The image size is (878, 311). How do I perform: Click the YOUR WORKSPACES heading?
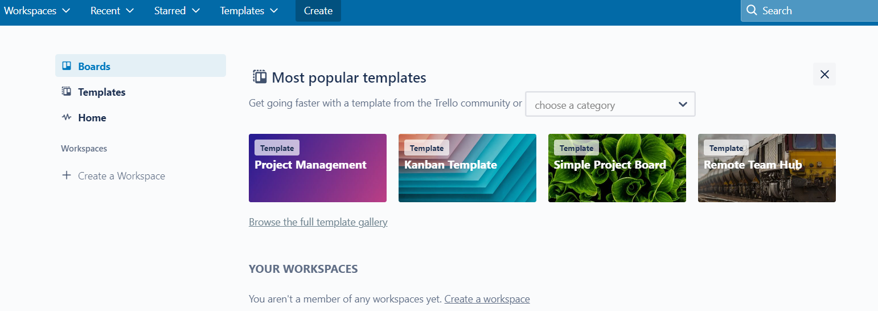(303, 269)
